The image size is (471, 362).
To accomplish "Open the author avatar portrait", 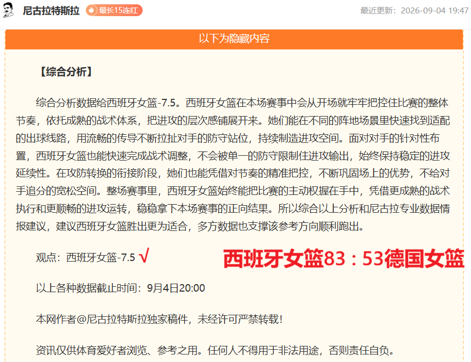I will coord(8,10).
